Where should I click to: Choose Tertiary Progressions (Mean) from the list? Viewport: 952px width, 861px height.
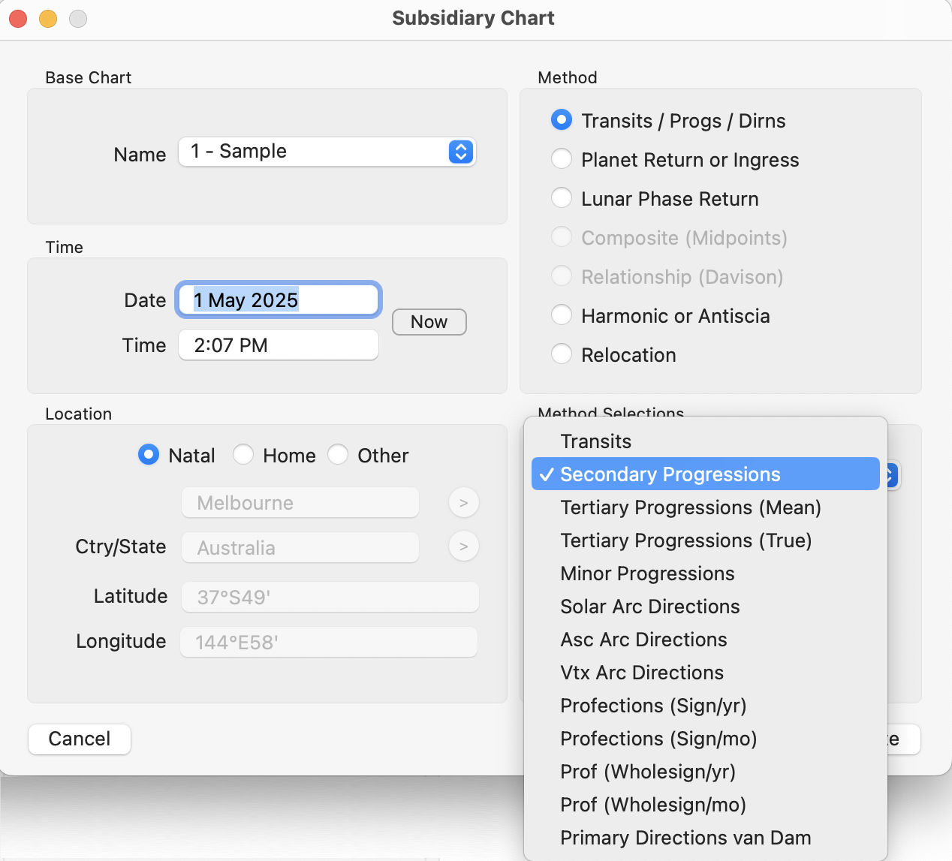(690, 507)
